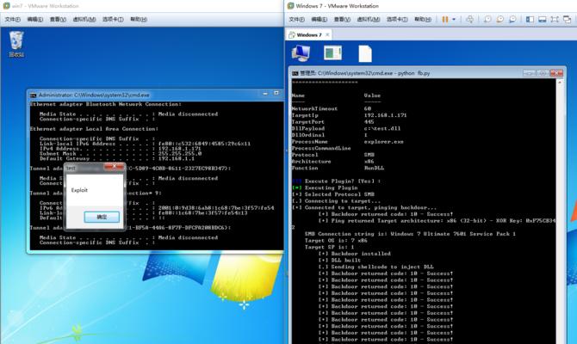Select the green panel desktop icon in right VM
577x344 pixels.
pos(332,53)
